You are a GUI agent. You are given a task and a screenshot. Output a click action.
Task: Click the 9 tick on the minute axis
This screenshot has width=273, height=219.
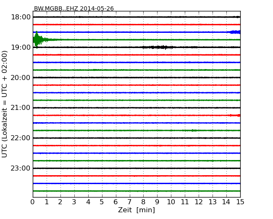tap(157, 202)
